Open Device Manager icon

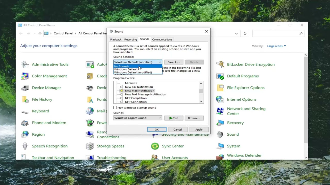[25, 88]
